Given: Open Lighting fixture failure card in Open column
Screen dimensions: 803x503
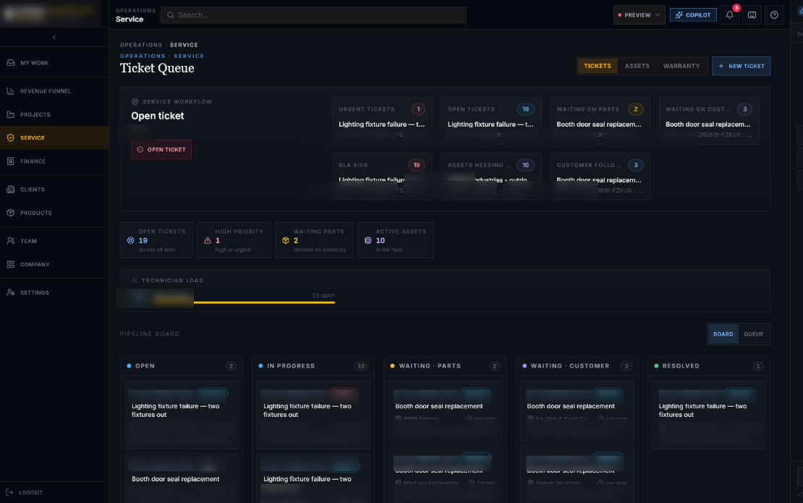Looking at the screenshot, I should click(x=182, y=415).
